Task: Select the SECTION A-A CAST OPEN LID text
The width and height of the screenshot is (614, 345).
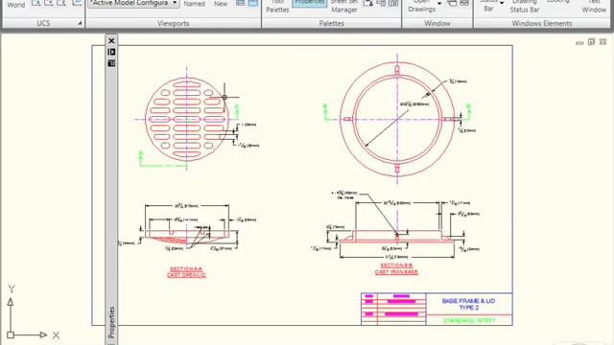Action: (x=186, y=272)
